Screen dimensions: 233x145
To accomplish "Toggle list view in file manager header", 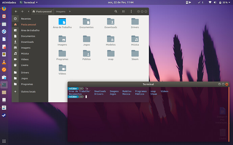I will (x=124, y=11).
